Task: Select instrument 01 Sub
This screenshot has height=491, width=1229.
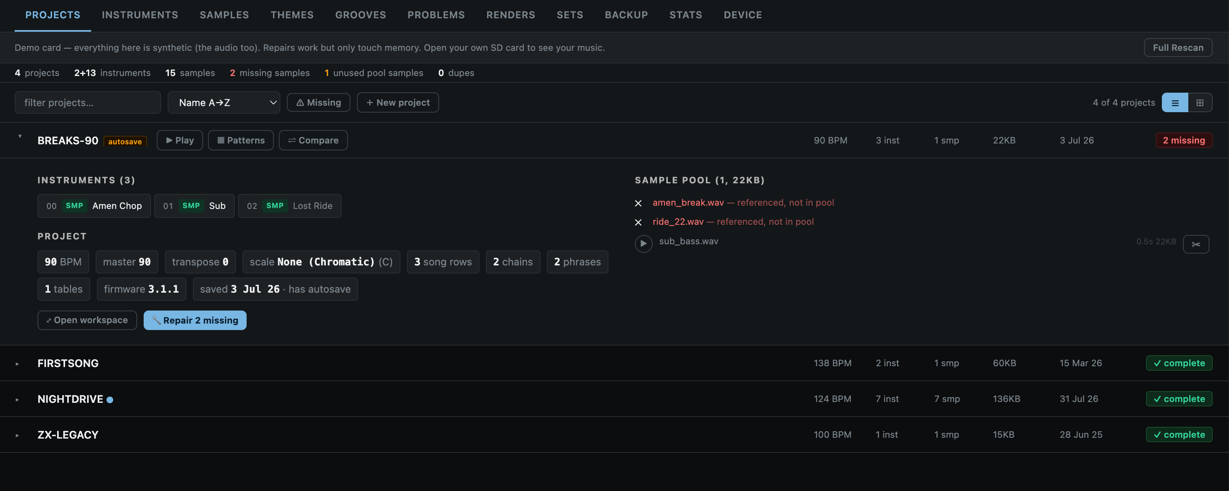Action: pyautogui.click(x=194, y=206)
